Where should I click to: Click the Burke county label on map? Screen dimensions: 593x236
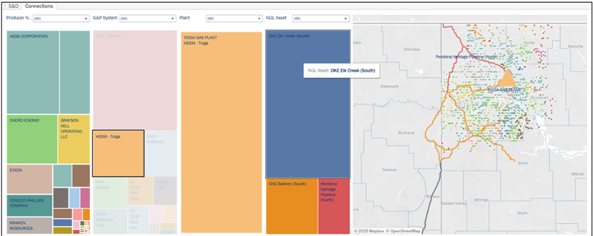pos(529,43)
